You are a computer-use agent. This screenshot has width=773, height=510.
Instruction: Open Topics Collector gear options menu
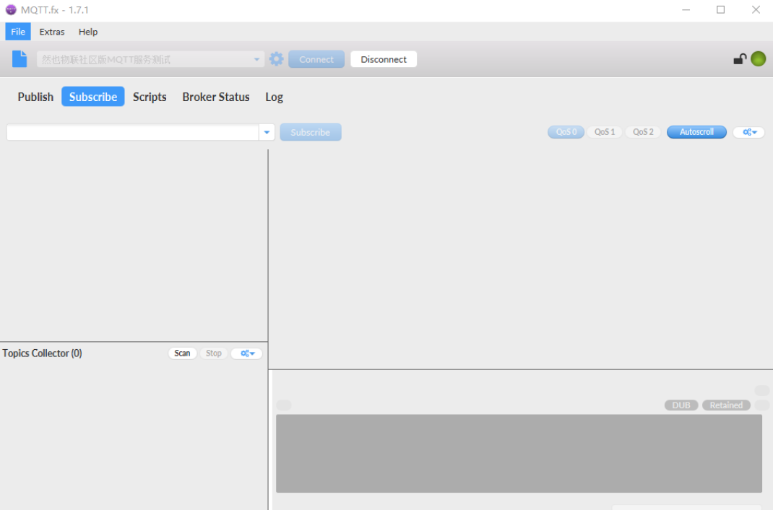point(246,353)
